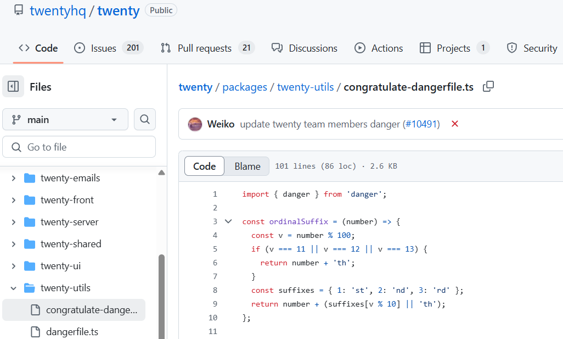Click the dangerfile.ts file icon
Image resolution: width=563 pixels, height=339 pixels.
(36, 332)
